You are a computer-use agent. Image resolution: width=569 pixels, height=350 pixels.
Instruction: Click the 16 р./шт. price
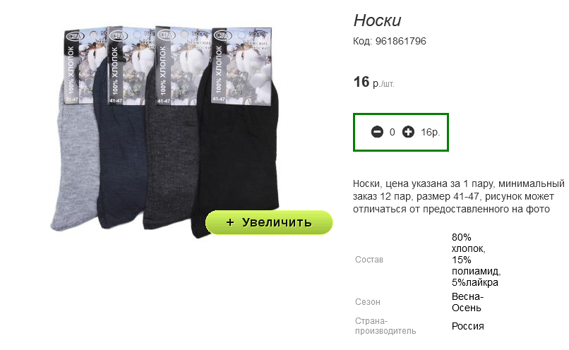[373, 83]
